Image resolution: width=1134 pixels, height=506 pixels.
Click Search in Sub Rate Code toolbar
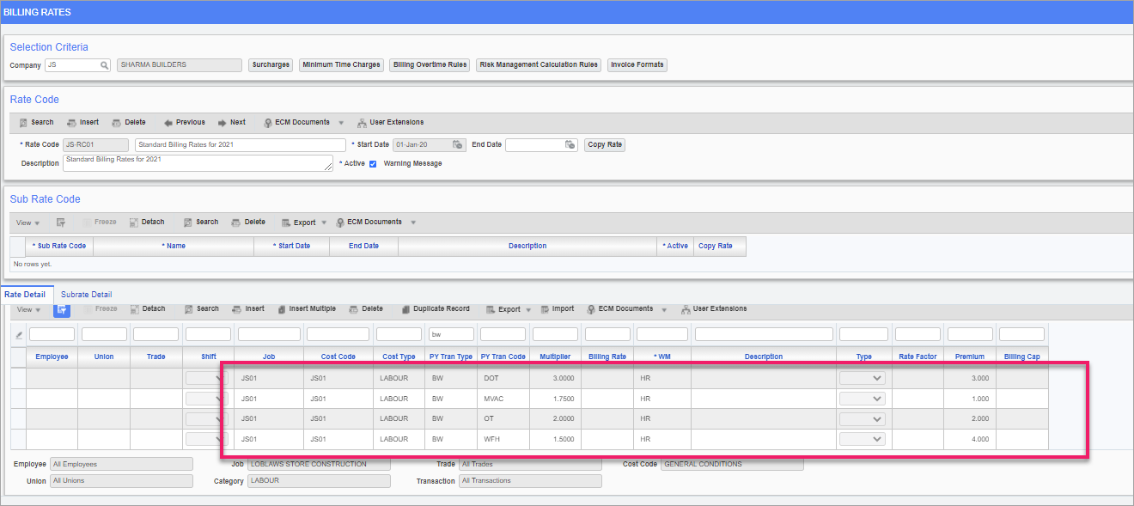[x=201, y=222]
